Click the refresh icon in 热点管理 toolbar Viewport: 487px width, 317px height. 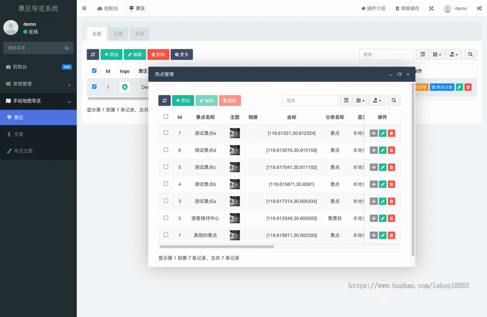pos(164,100)
